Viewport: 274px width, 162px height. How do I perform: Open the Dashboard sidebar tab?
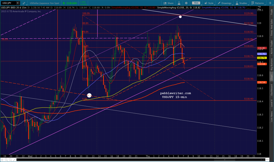coord(272,90)
